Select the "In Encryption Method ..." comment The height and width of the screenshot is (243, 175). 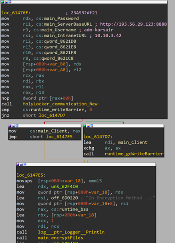(x=120, y=198)
